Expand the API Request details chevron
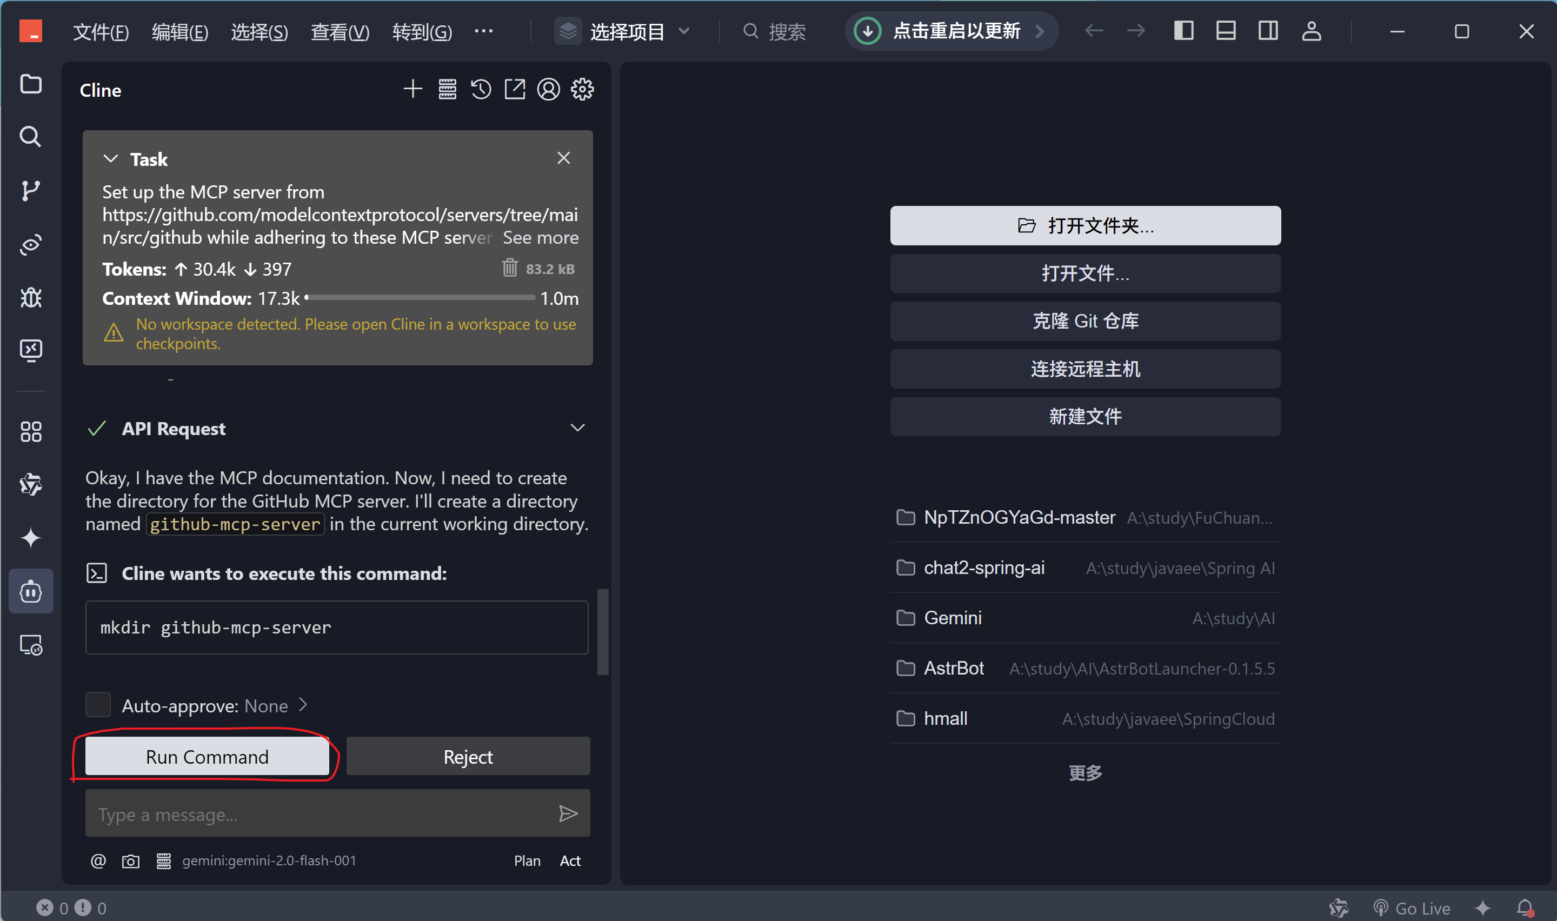 (577, 428)
